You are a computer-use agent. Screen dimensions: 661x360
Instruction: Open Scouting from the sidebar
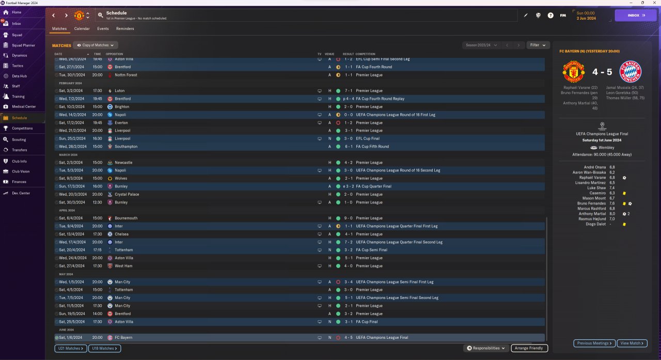19,139
